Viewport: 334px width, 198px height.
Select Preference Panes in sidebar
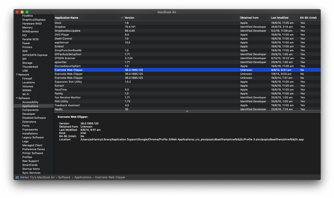(33, 149)
